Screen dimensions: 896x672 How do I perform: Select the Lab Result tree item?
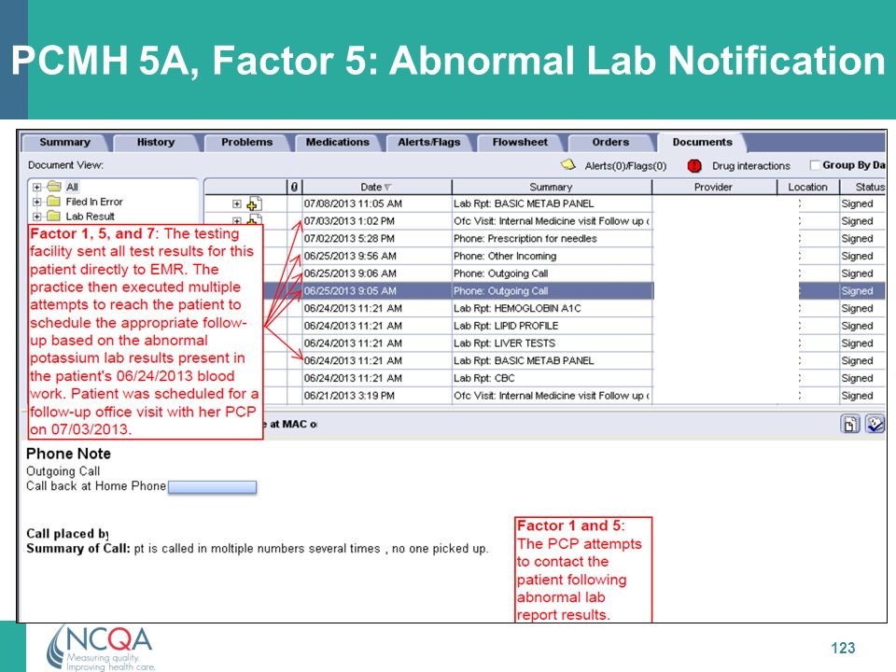coord(90,217)
